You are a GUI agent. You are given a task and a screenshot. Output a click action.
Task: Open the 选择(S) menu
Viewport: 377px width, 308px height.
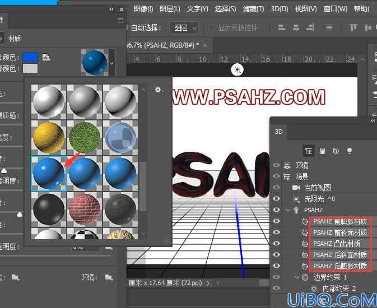225,9
